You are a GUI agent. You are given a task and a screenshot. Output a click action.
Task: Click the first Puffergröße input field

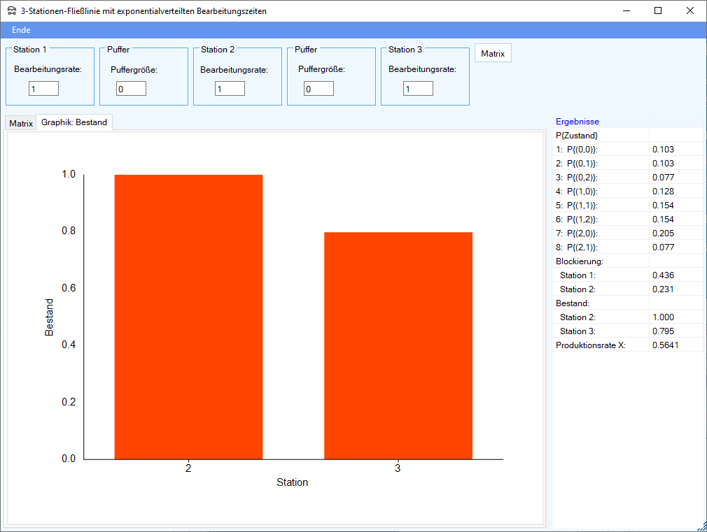131,89
